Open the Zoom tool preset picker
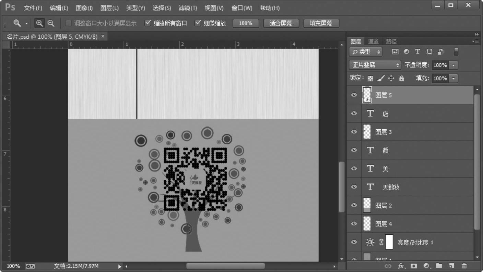This screenshot has height=272, width=483. [26, 24]
